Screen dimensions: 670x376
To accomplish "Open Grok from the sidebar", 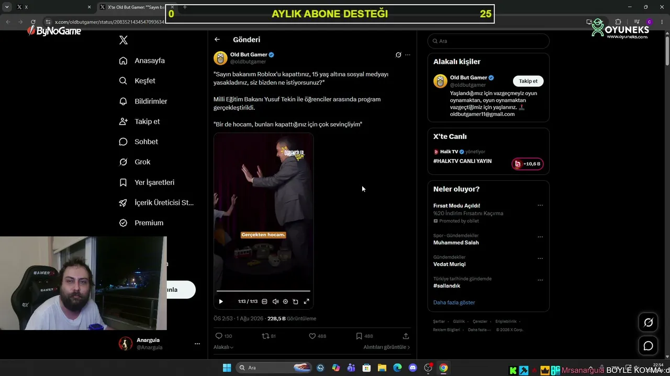I will pos(135,162).
